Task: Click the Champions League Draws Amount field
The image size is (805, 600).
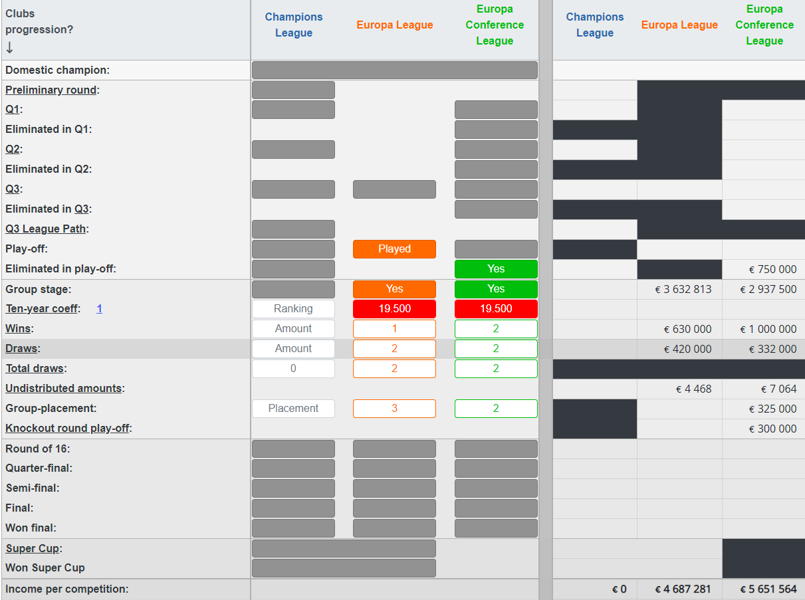Action: click(293, 349)
